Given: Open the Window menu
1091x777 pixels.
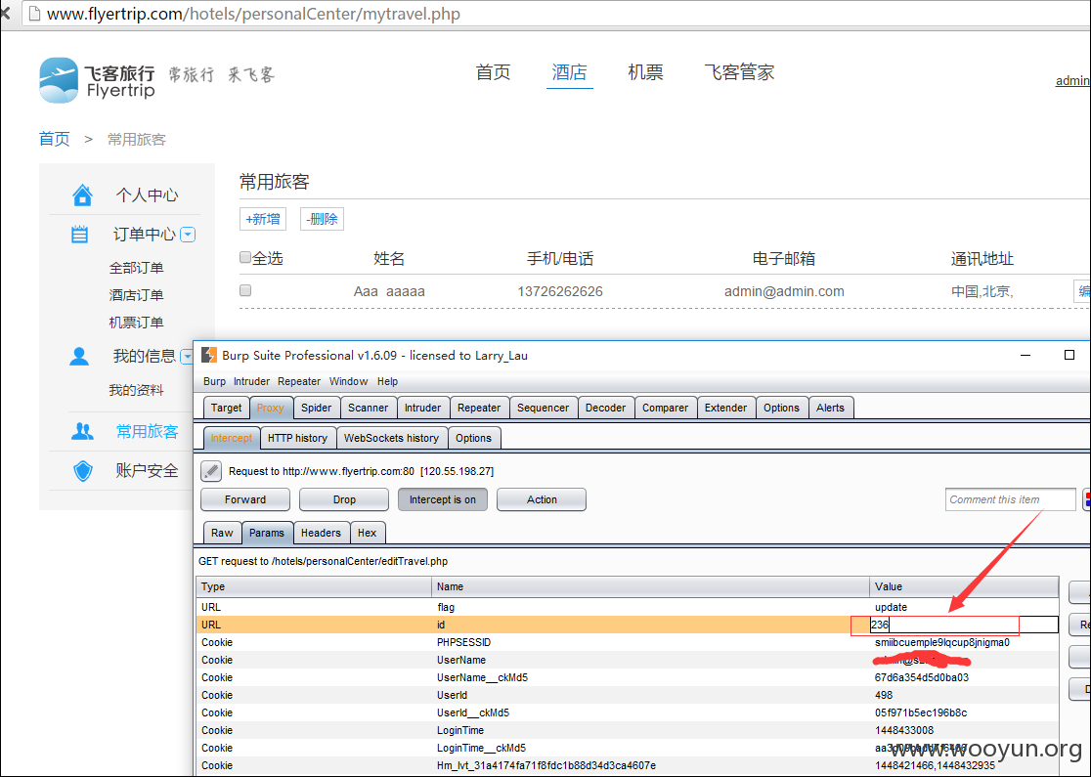Looking at the screenshot, I should (349, 381).
